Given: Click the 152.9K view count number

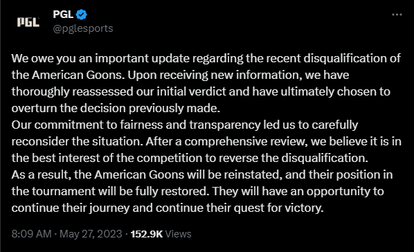Looking at the screenshot, I should pos(147,234).
